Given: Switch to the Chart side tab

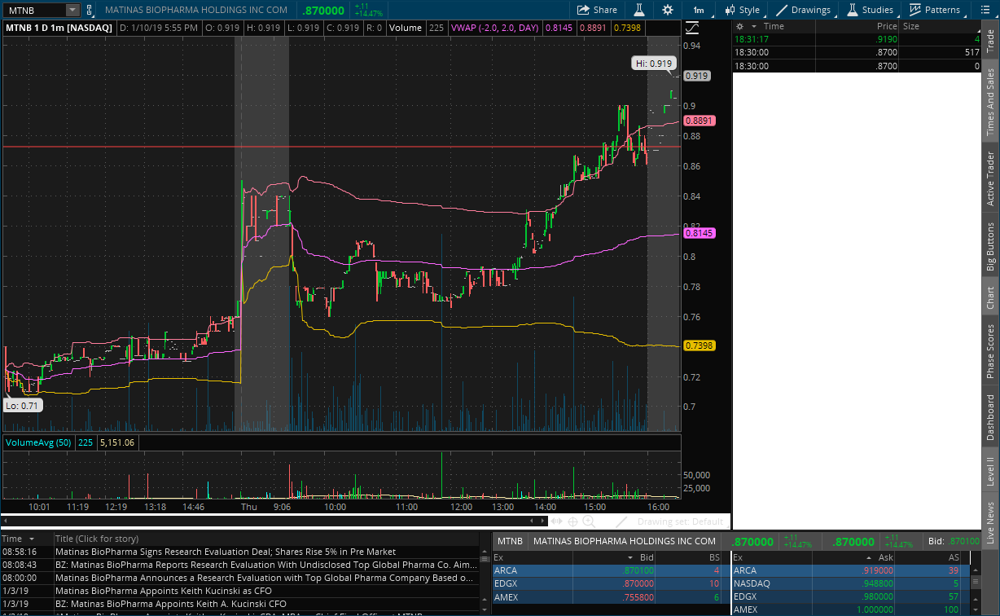Looking at the screenshot, I should pyautogui.click(x=990, y=297).
